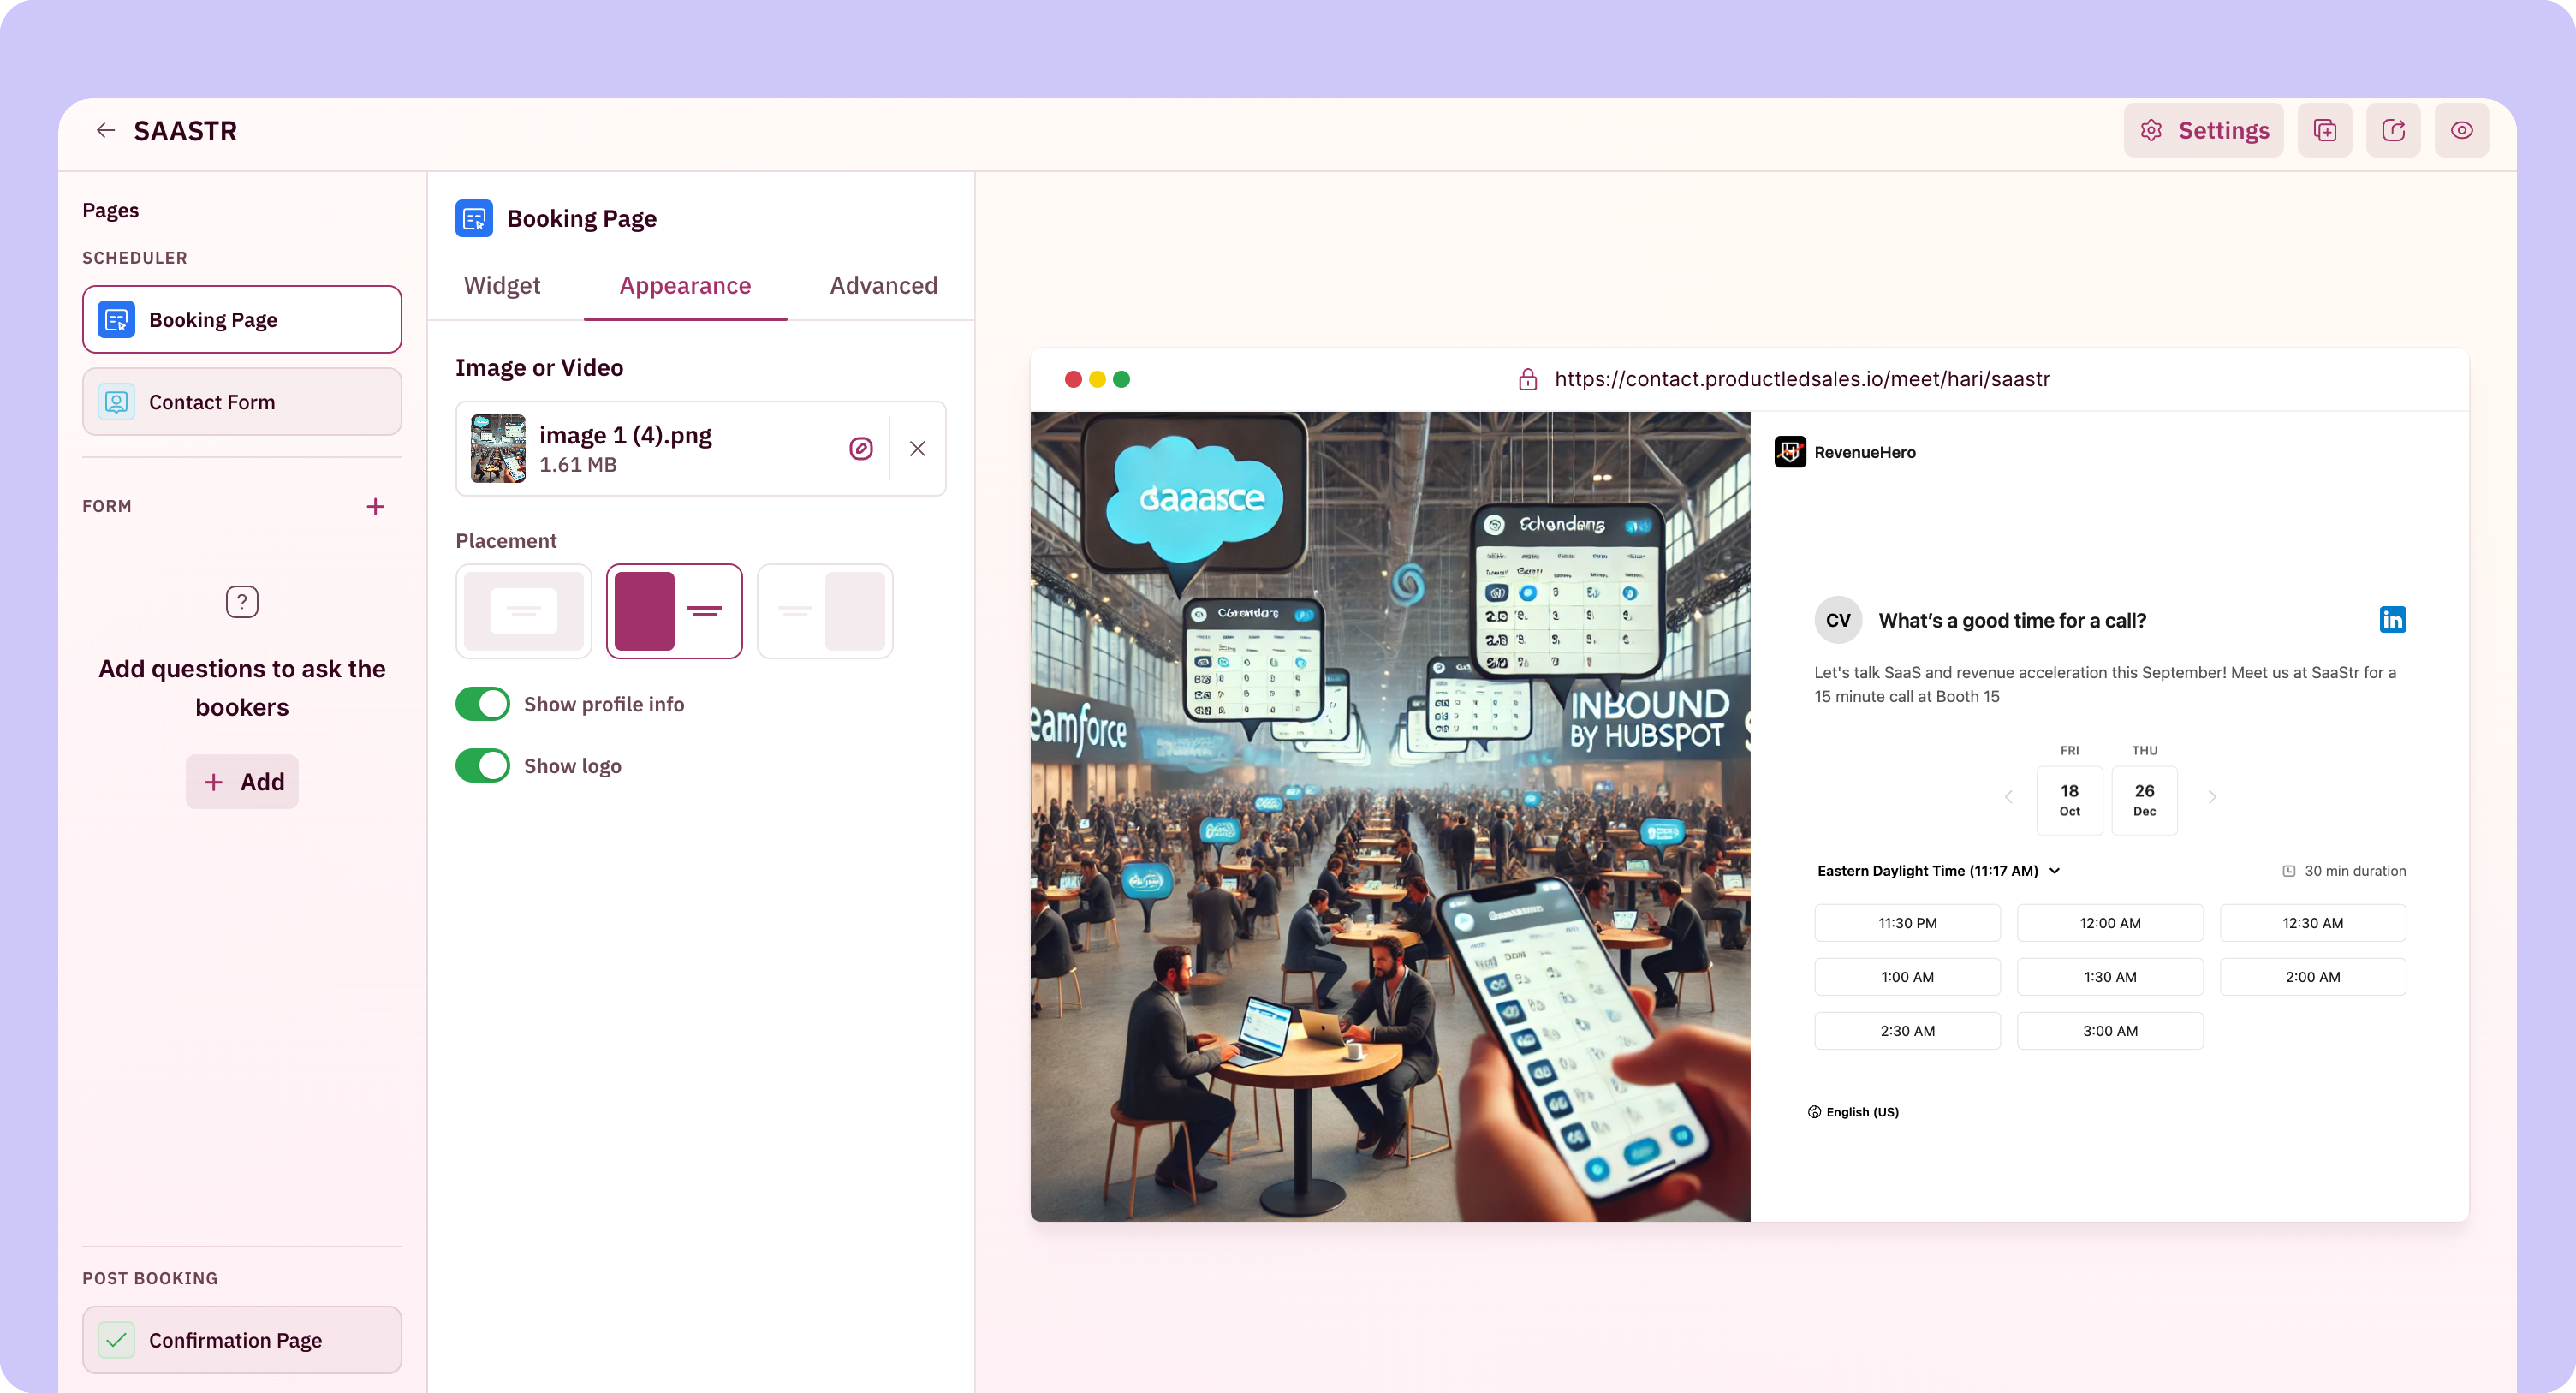Click the edit icon on image 1 (4).png
2576x1393 pixels.
(x=860, y=449)
